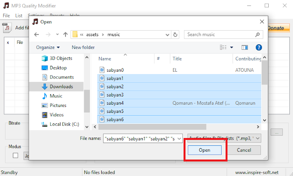Viewport: 293px width, 176px height.
Task: Sort by Contributing artists column header
Action: point(247,59)
